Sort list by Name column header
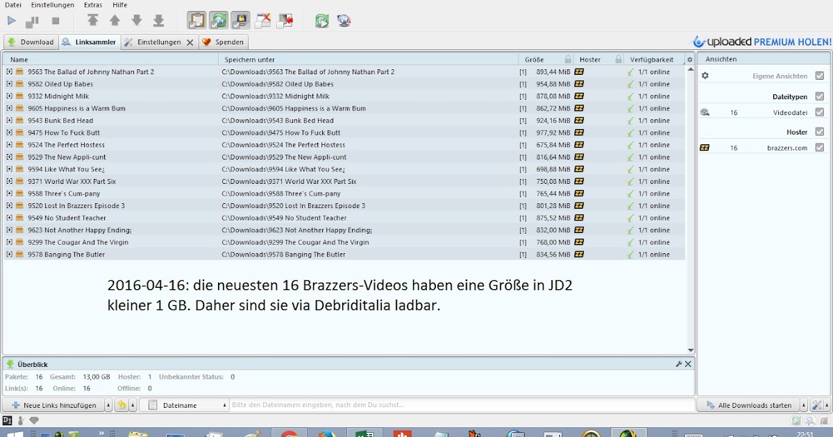 (111, 60)
